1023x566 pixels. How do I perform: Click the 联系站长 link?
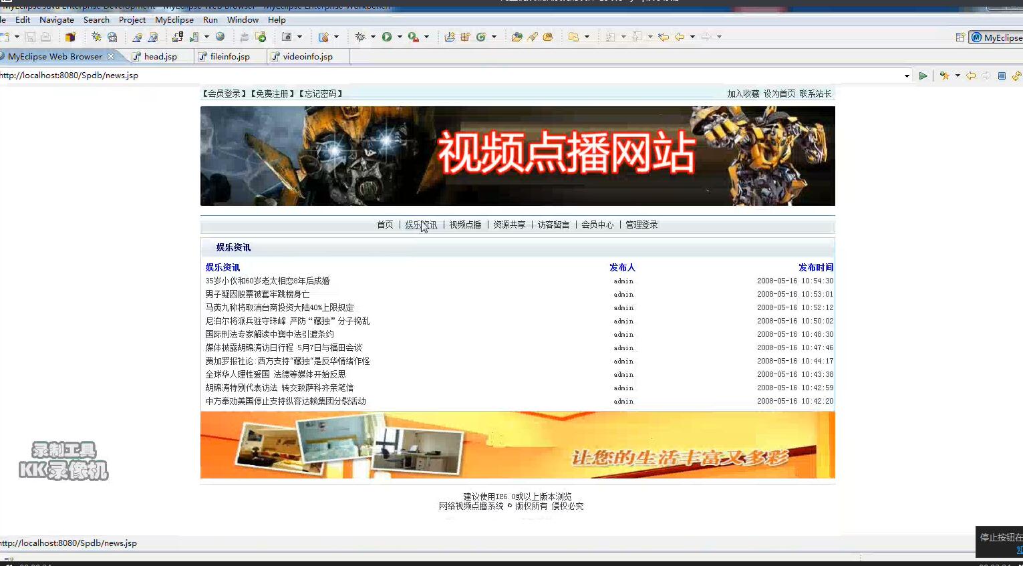tap(815, 94)
